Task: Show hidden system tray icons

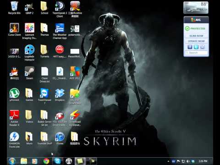Action: tap(168, 161)
